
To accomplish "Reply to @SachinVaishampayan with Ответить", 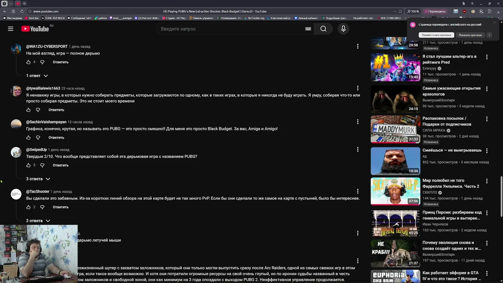I will (x=56, y=138).
